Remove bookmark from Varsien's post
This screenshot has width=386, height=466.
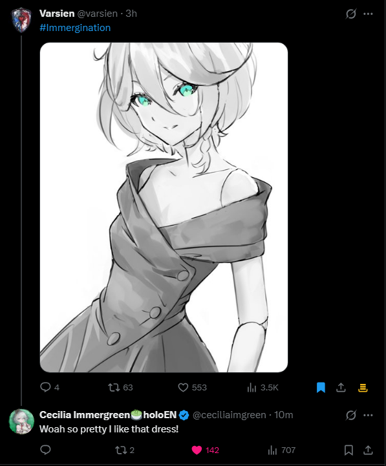coord(321,388)
